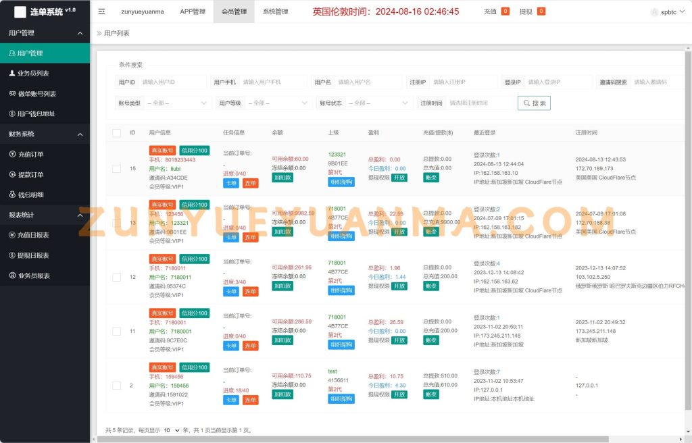Image resolution: width=692 pixels, height=443 pixels.
Task: Collapse the 财务系统 sidebar group
Action: click(80, 134)
